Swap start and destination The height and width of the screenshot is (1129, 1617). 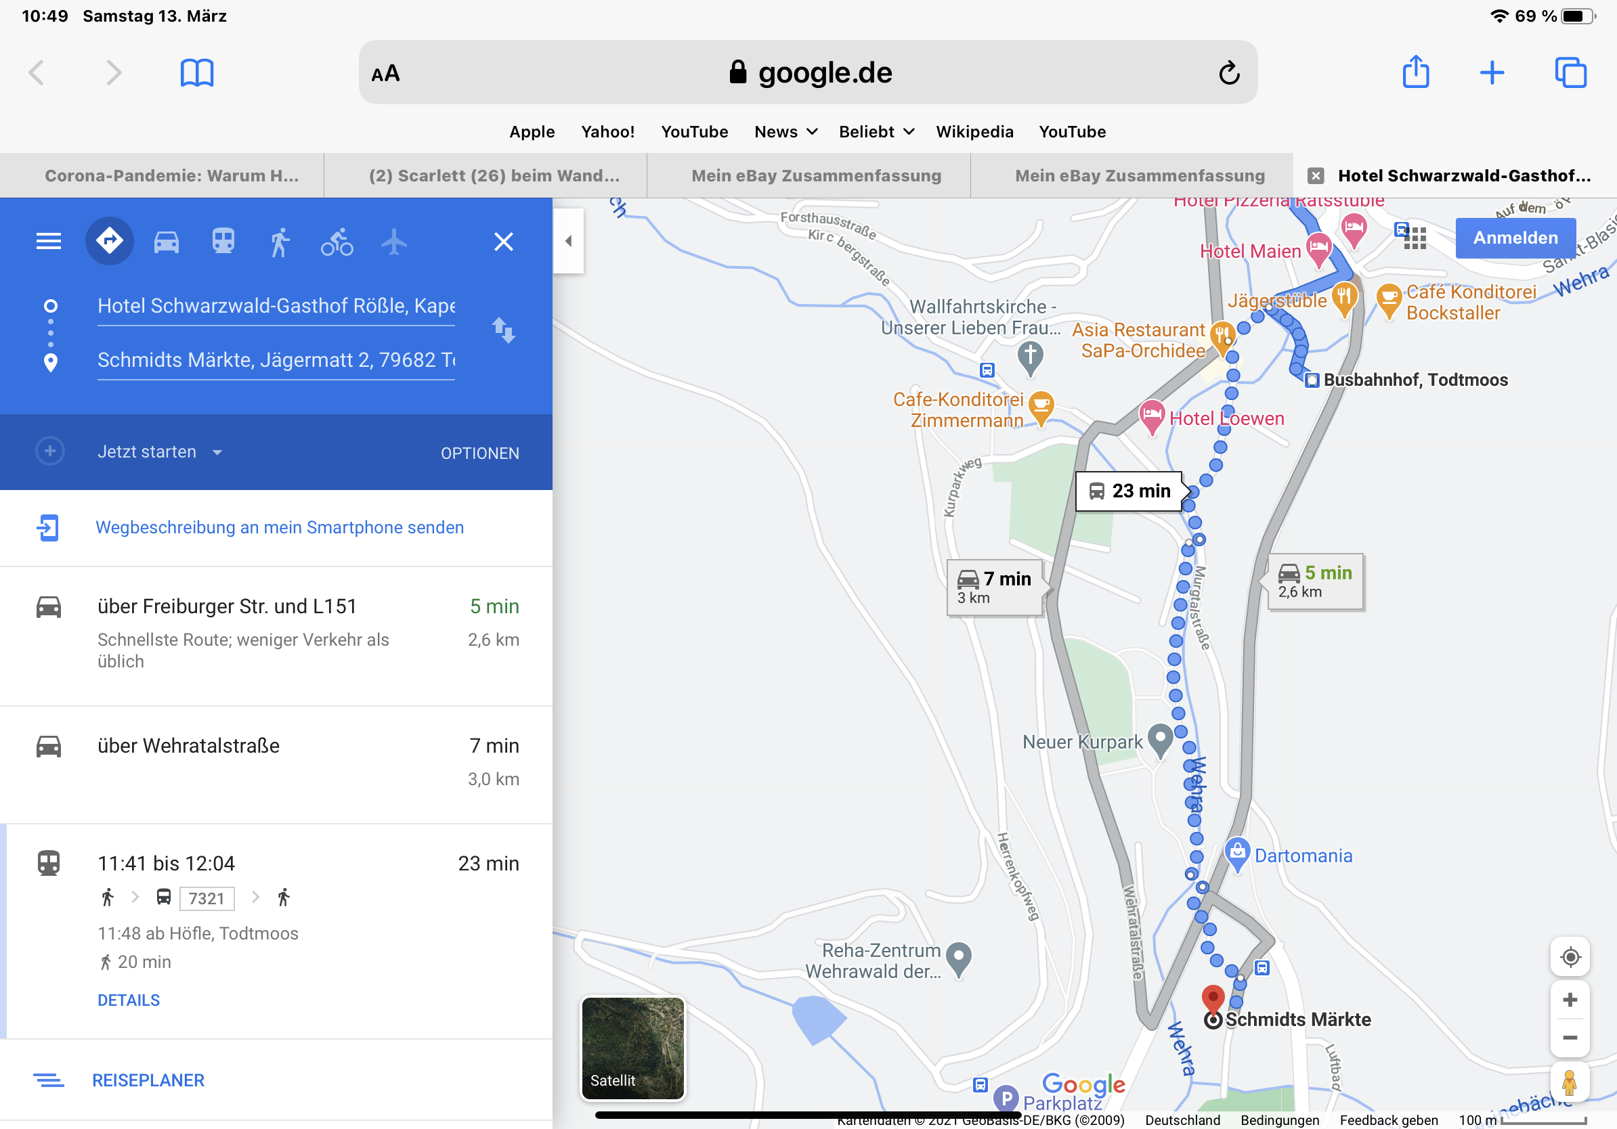(504, 330)
